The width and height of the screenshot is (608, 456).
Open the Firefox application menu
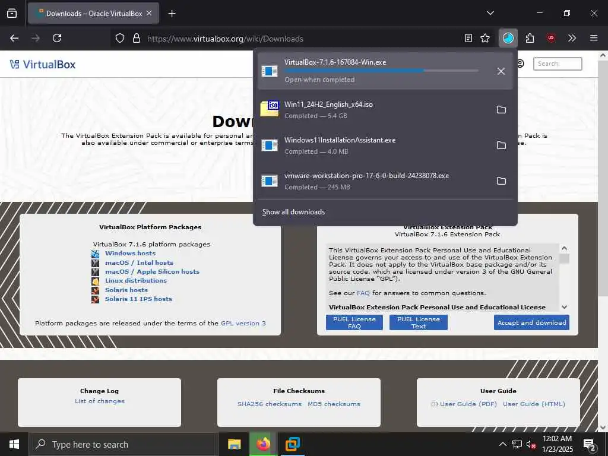[x=594, y=39]
